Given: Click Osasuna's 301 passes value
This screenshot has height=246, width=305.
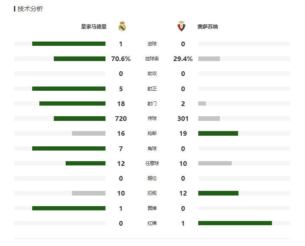Looking at the screenshot, I should click(x=183, y=118).
